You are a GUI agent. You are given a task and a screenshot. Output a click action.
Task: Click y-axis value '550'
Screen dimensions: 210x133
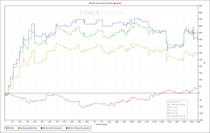(x=201, y=19)
